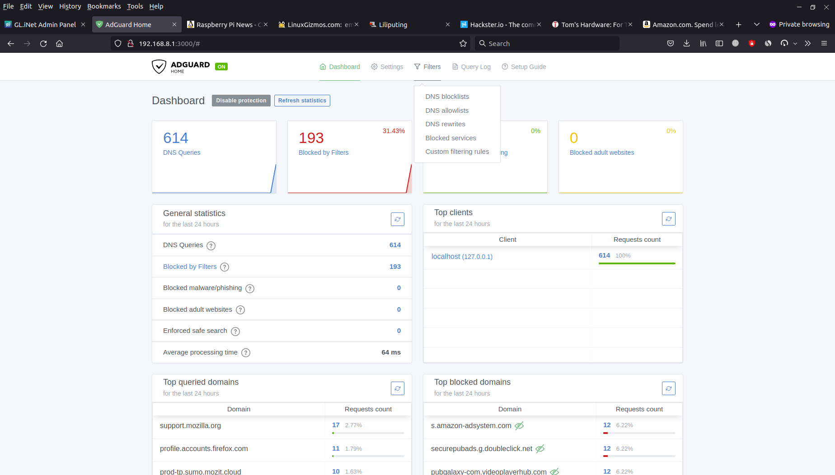This screenshot has width=835, height=475.
Task: Select DNS rewrites from Filters menu
Action: click(445, 124)
